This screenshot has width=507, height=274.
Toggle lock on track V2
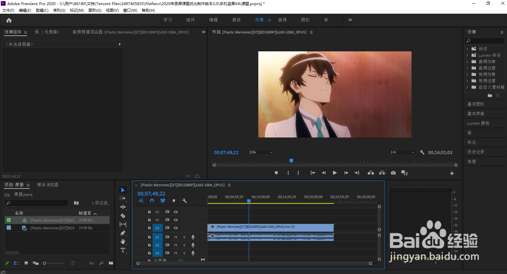[149, 220]
